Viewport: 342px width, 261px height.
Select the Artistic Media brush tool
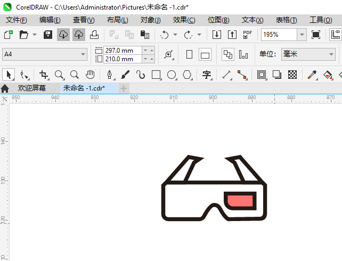click(125, 75)
